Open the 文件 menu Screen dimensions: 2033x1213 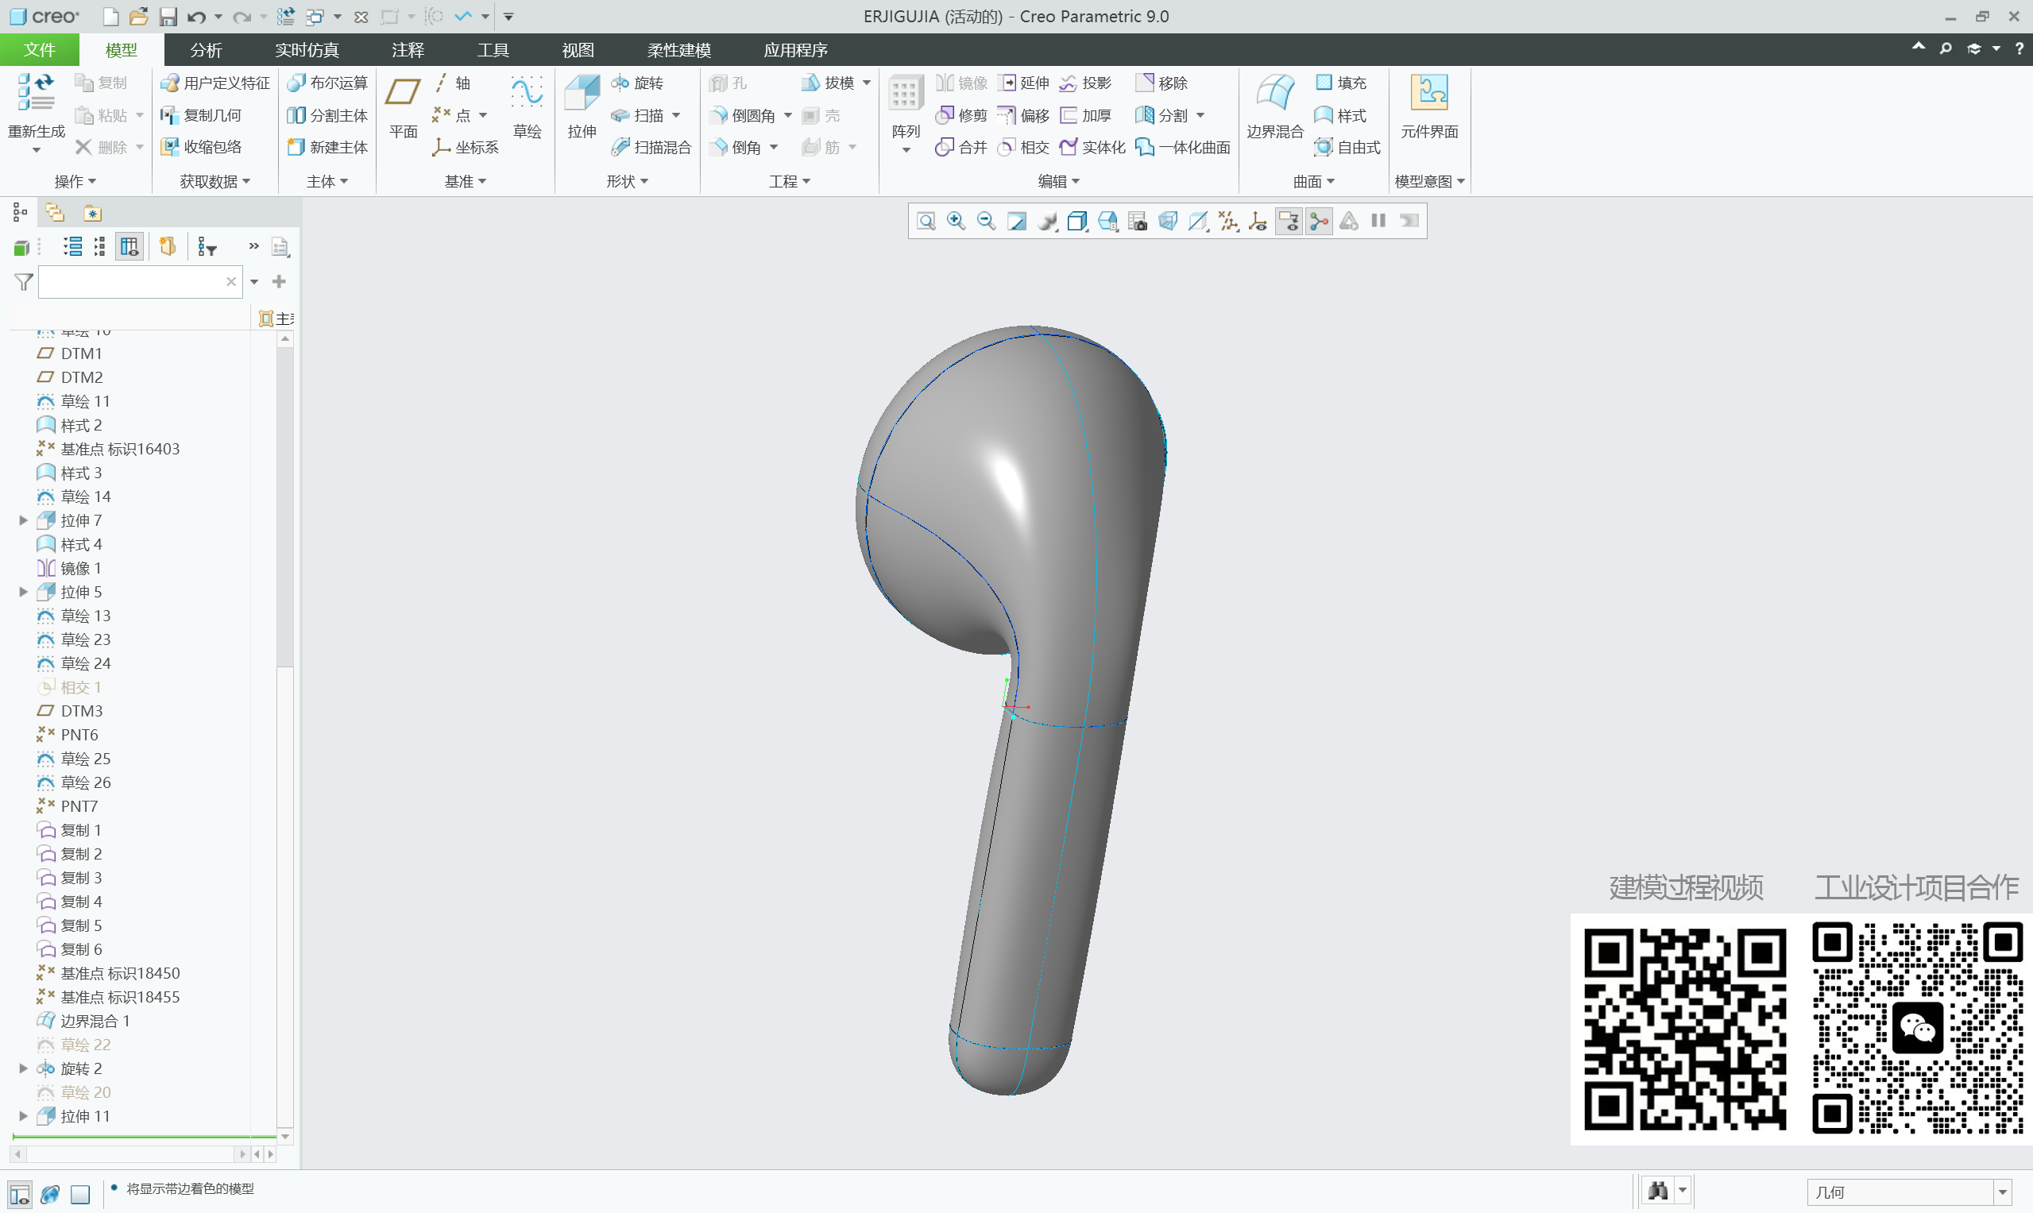[39, 50]
